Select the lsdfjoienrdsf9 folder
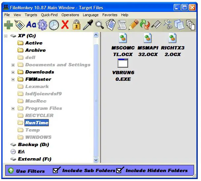The image size is (201, 181). tap(44, 94)
